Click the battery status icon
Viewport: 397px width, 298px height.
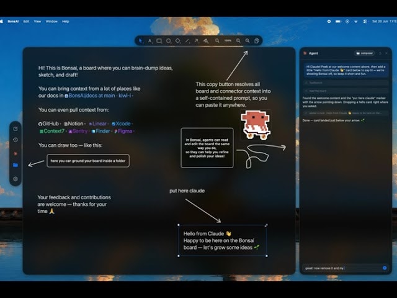[x=338, y=21]
